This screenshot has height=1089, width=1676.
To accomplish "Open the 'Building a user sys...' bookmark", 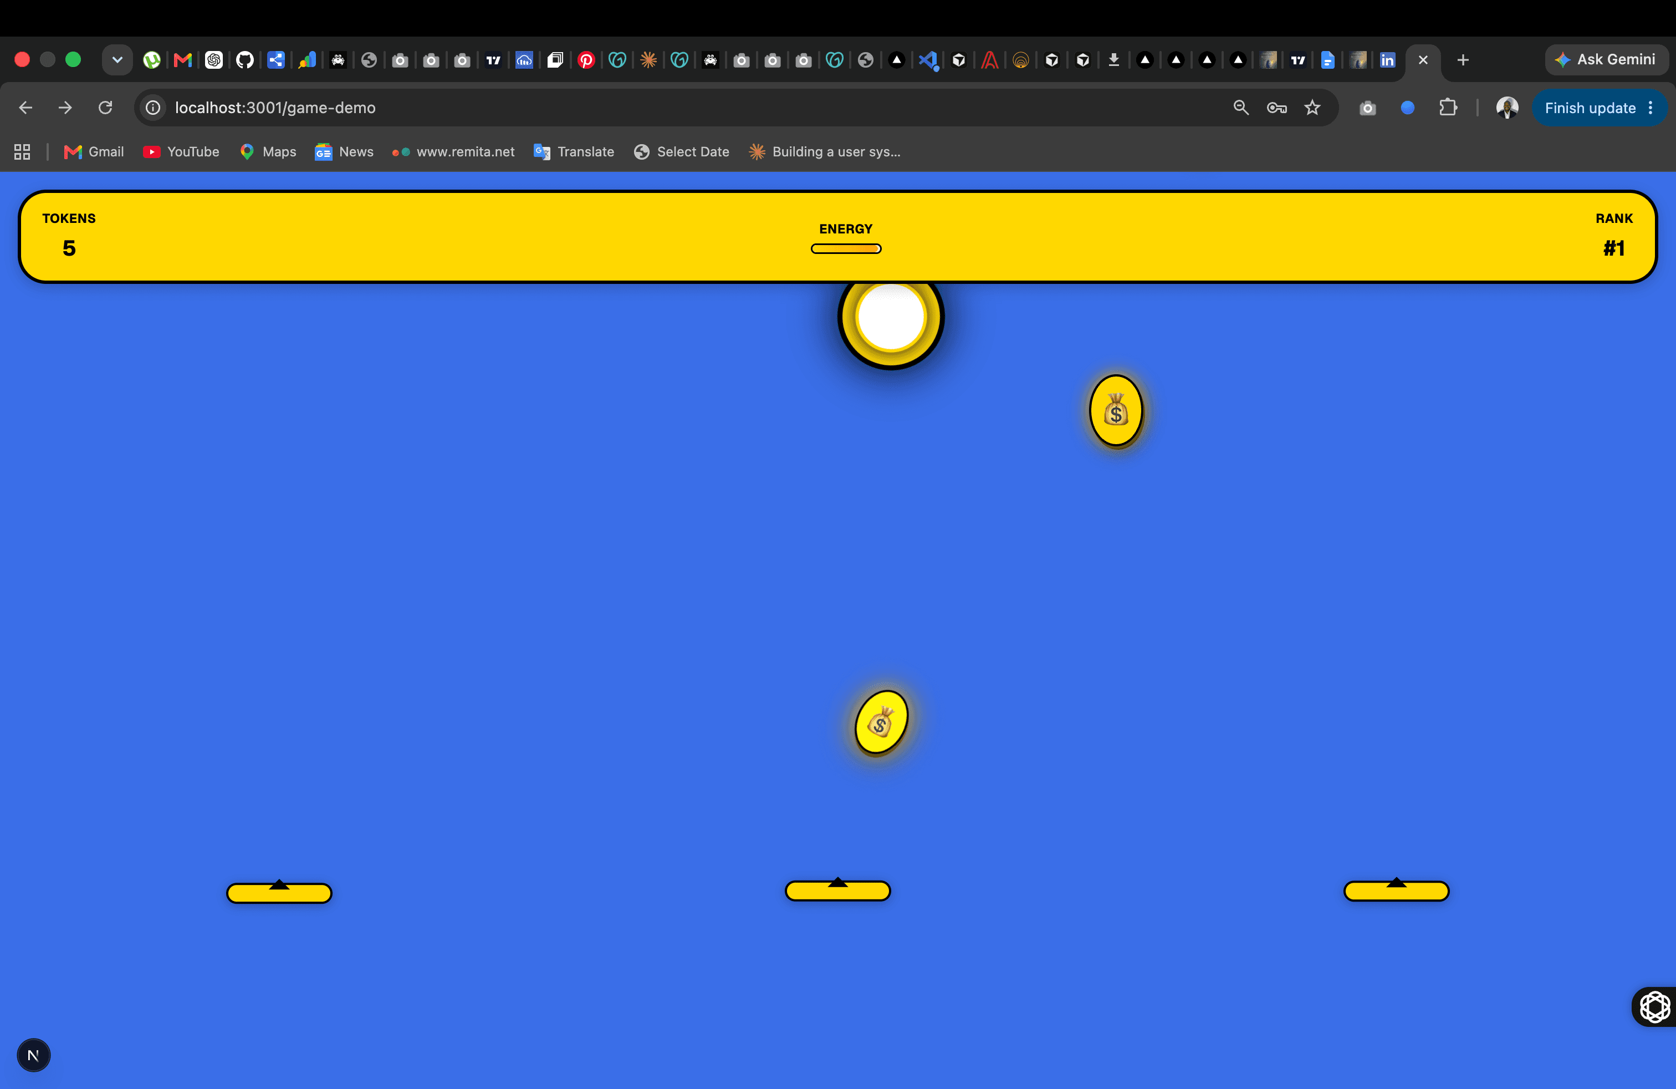I will [825, 151].
